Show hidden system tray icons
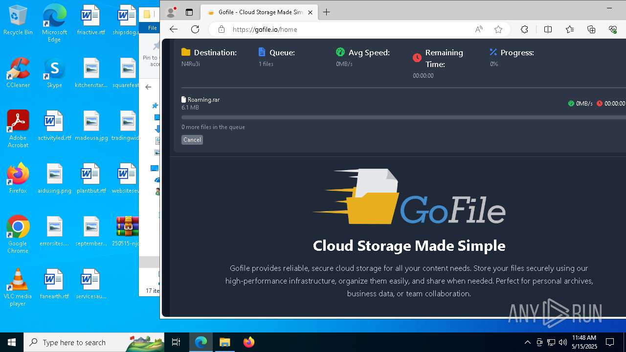The width and height of the screenshot is (626, 352). click(527, 342)
